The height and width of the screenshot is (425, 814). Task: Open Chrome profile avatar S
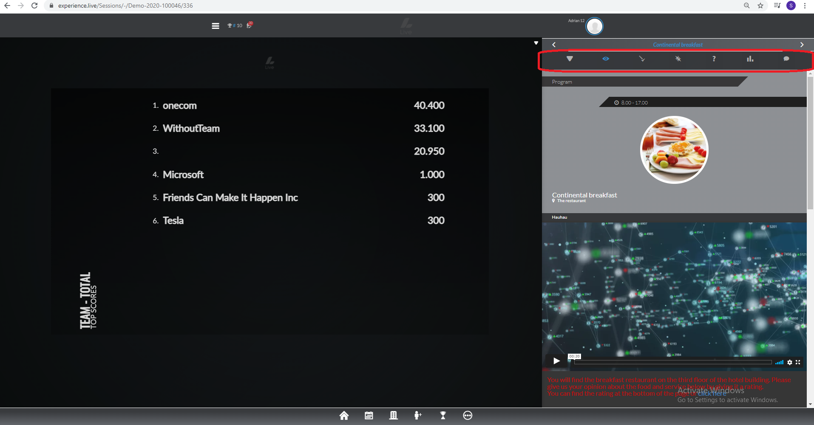click(x=791, y=6)
